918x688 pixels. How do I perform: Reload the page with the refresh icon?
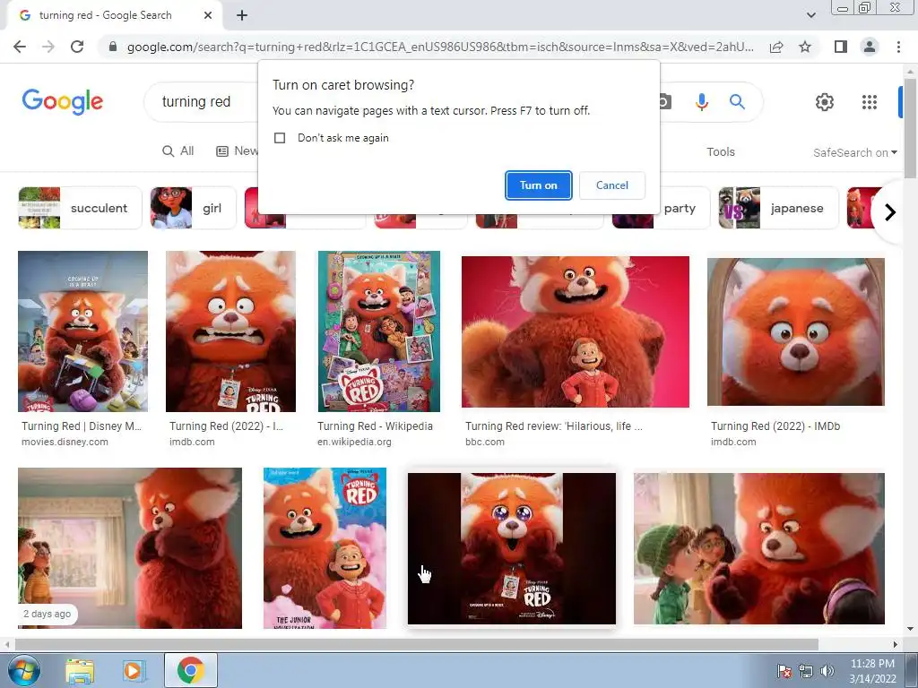pyautogui.click(x=77, y=47)
